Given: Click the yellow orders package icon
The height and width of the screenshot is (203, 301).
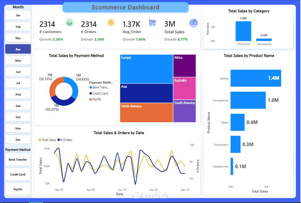Looking at the screenshot, I should pos(111,23).
